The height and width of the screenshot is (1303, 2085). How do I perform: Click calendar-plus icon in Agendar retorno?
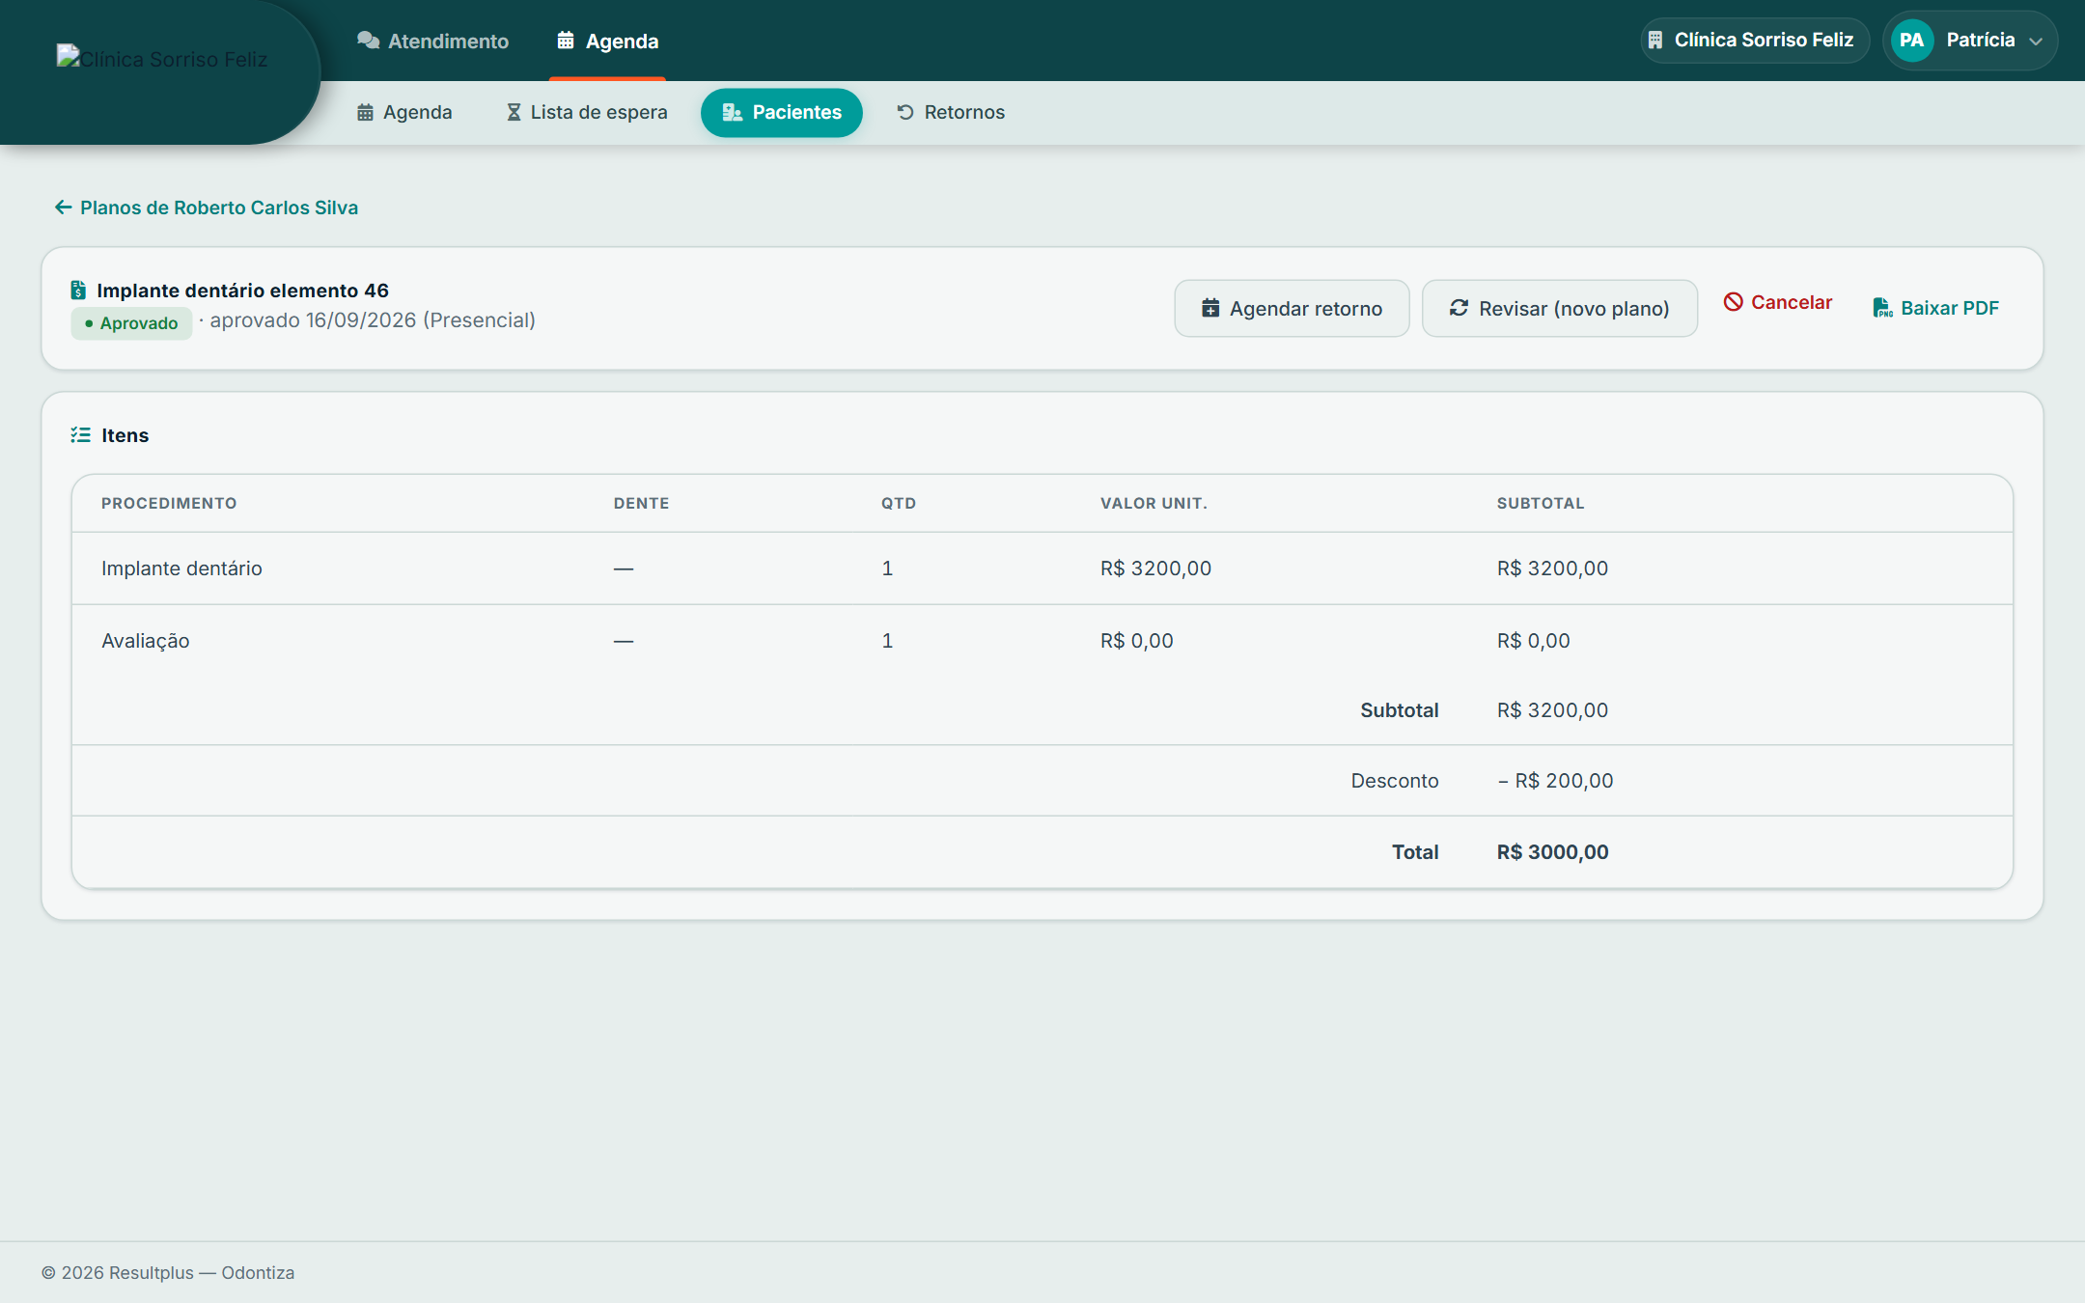click(1210, 308)
